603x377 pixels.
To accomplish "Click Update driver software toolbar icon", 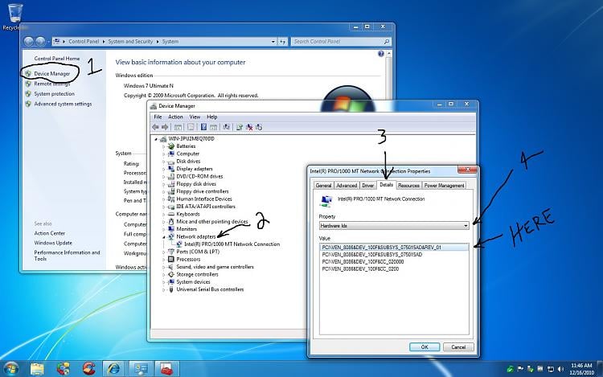I will (240, 127).
